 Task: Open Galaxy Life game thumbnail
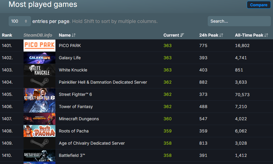pyautogui.click(x=40, y=58)
